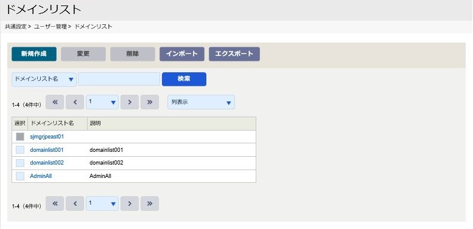Open the bottom page number dropdown
The height and width of the screenshot is (229, 473).
pyautogui.click(x=102, y=203)
